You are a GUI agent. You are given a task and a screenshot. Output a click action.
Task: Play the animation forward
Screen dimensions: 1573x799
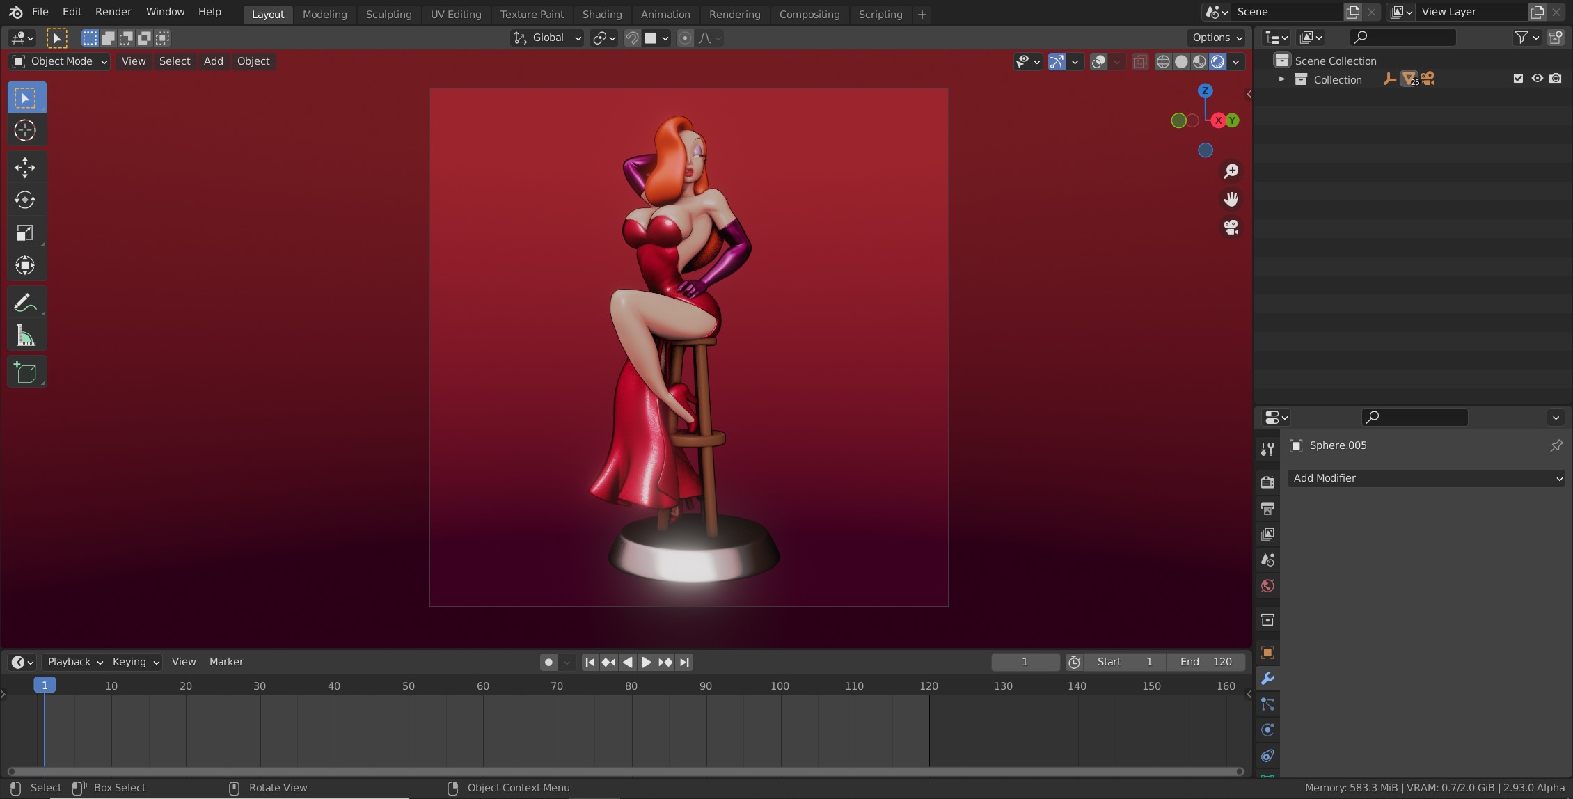coord(646,663)
